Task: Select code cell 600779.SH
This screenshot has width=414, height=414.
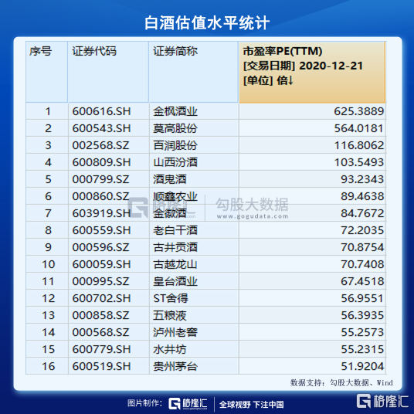Action: coord(108,349)
